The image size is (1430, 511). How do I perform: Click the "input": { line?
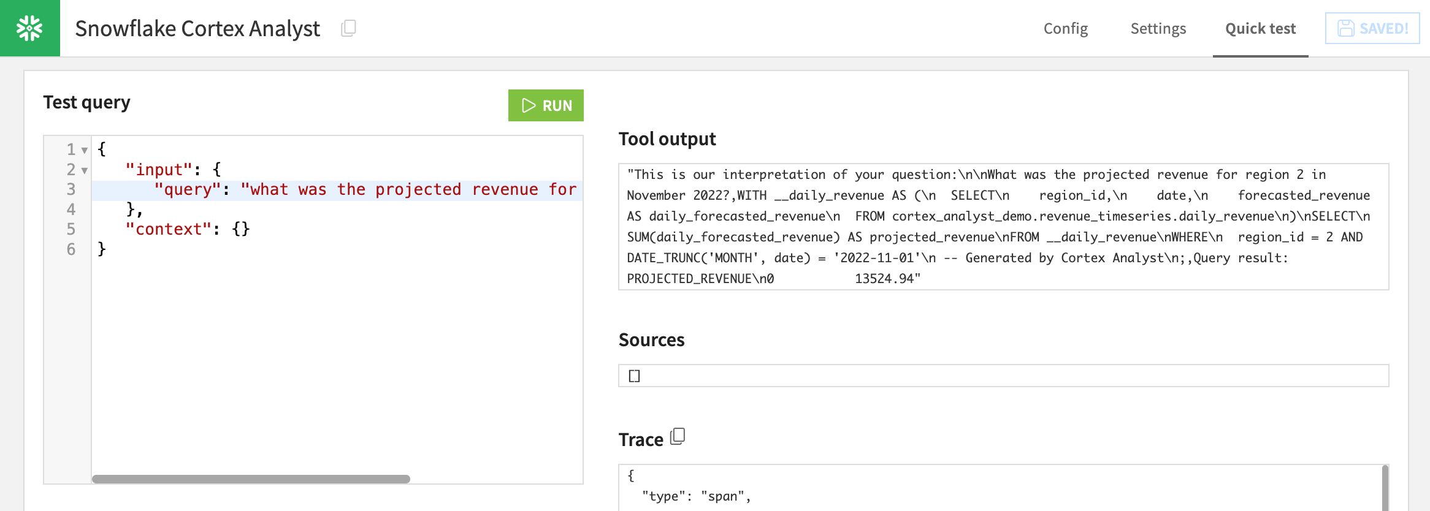[174, 170]
